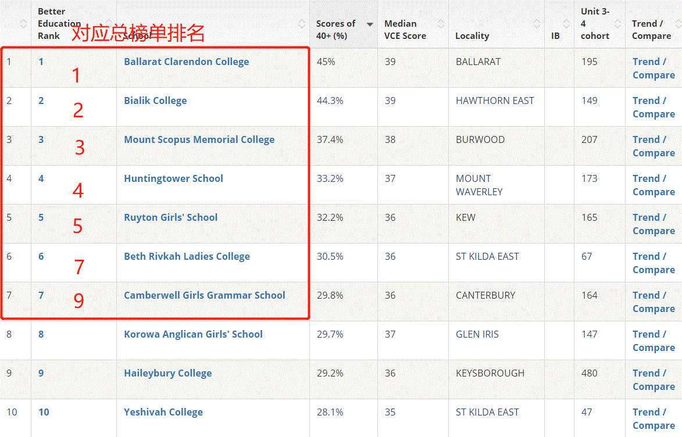This screenshot has width=682, height=437.
Task: Open the Ballarat Clarendon College page
Action: pos(186,61)
